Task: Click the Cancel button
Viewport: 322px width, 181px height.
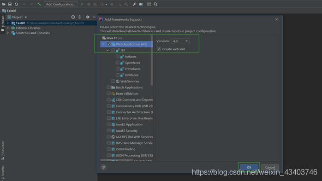Action: (270, 168)
